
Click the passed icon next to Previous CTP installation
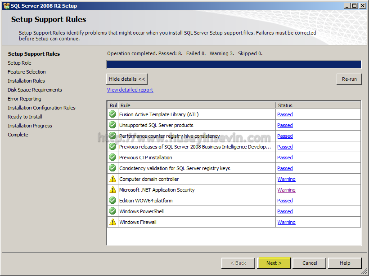click(112, 158)
